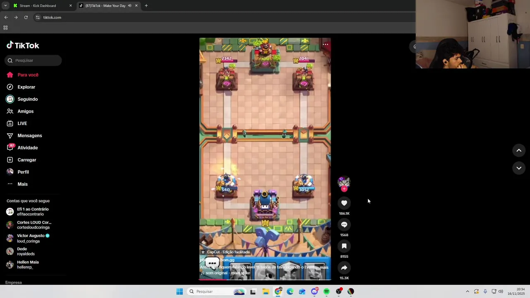
Task: Open comments showing 1568
Action: 344,224
